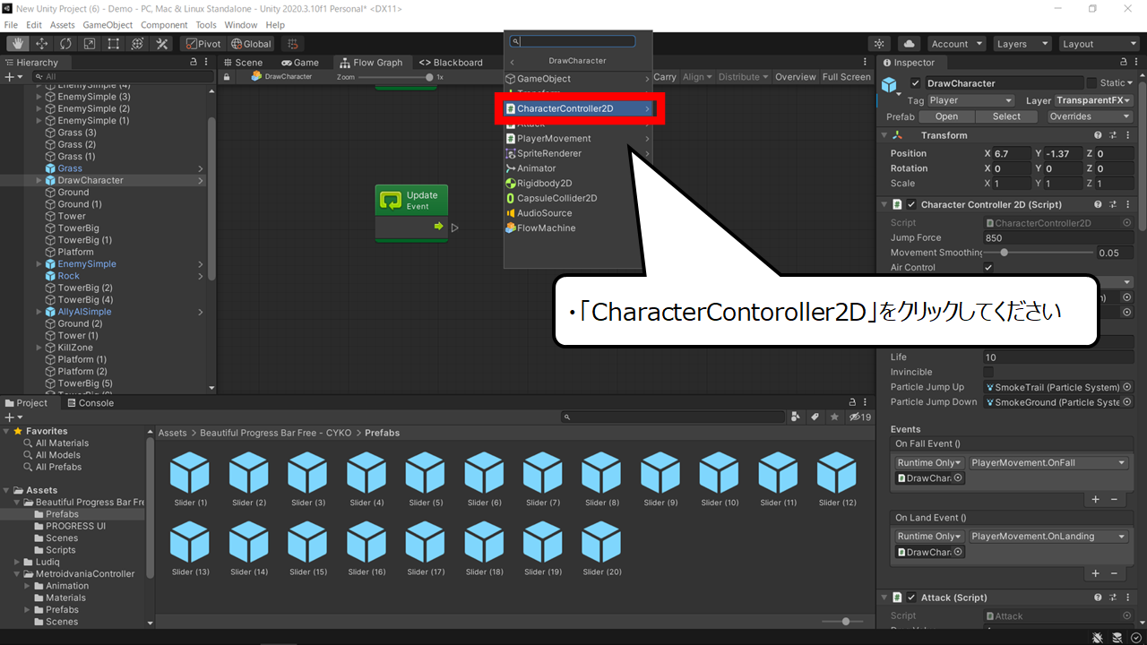Open Transform component preset icon

(1113, 135)
